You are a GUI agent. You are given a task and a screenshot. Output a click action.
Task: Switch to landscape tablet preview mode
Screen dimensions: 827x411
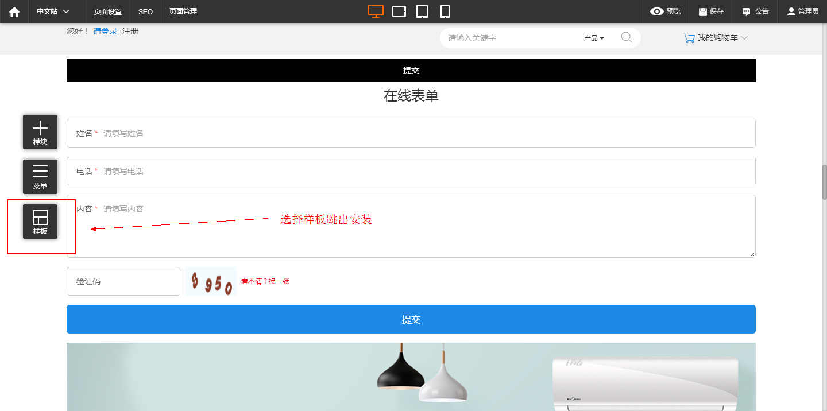[399, 11]
